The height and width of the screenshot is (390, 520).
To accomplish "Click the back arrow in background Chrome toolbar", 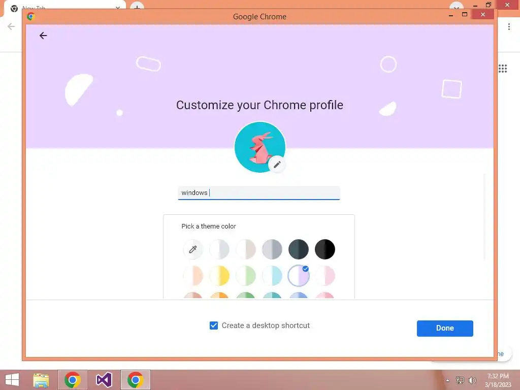I will tap(11, 26).
